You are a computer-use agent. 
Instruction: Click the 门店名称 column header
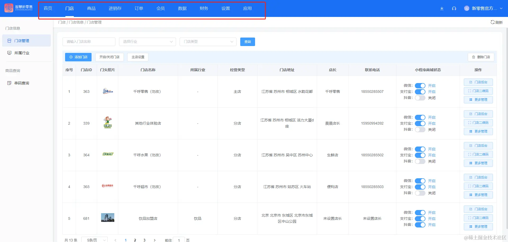(x=148, y=70)
